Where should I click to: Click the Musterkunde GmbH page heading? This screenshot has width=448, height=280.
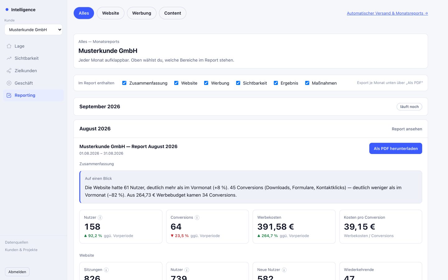click(108, 51)
